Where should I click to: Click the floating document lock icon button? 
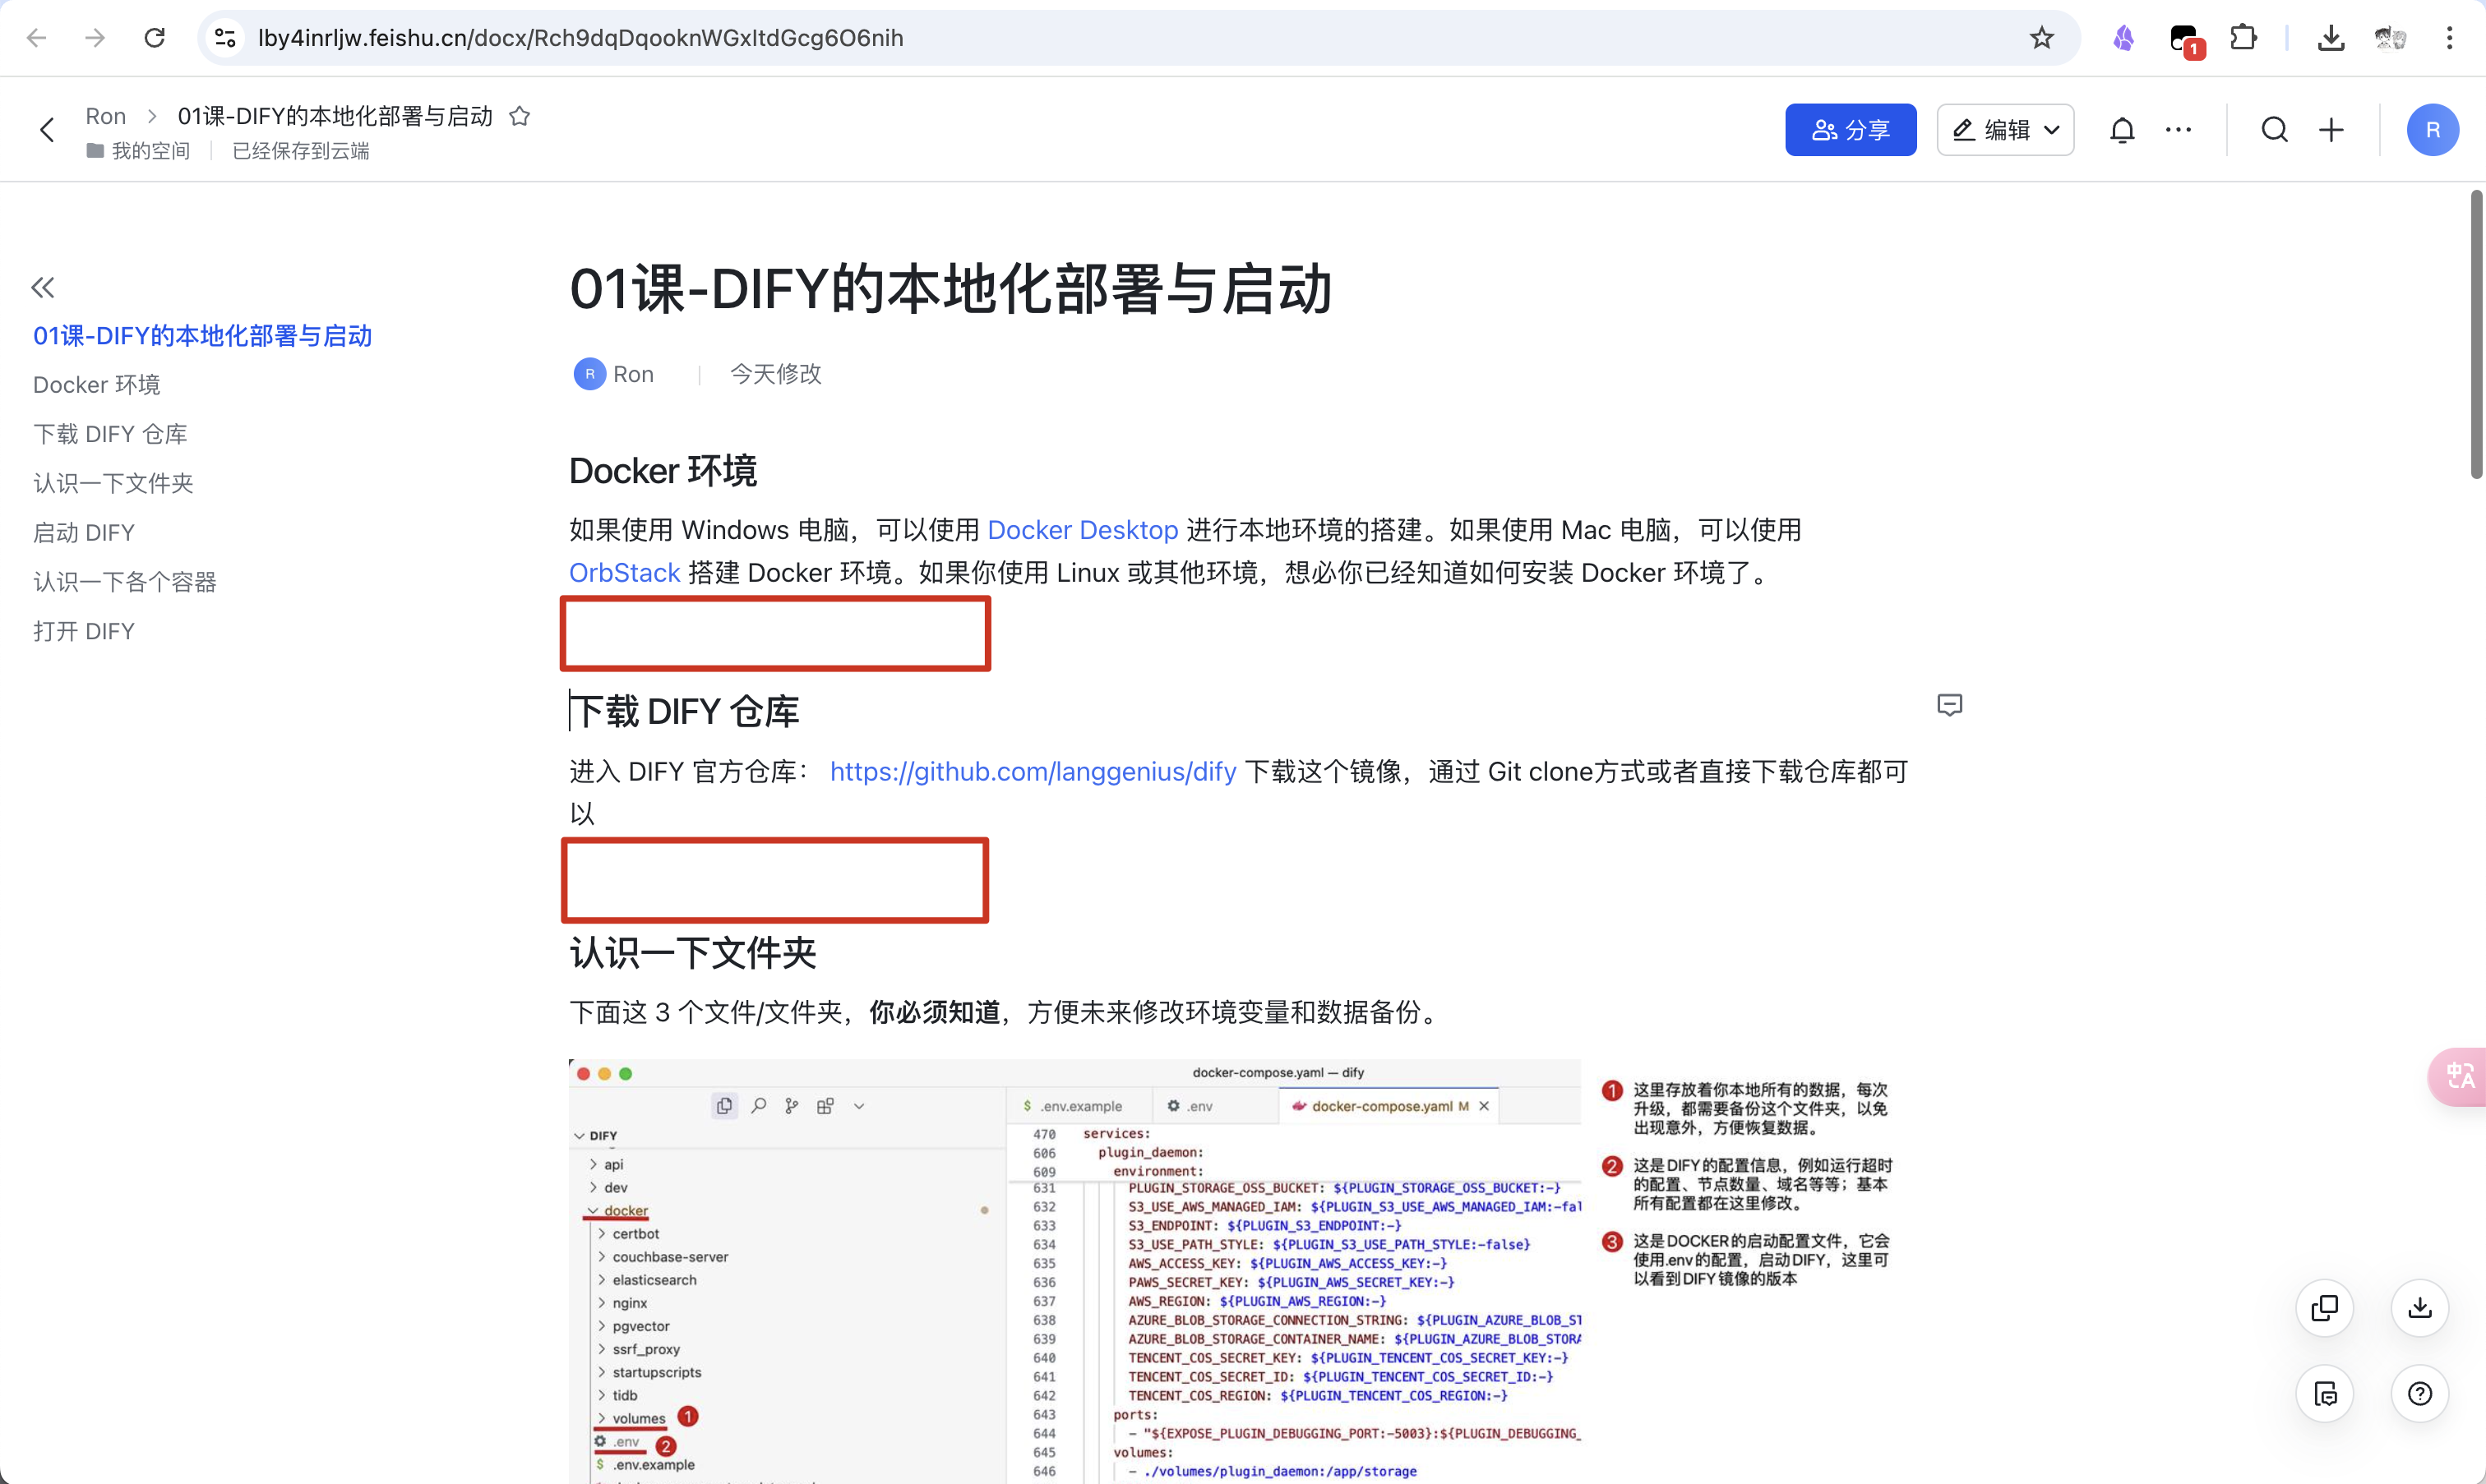click(x=2324, y=1394)
